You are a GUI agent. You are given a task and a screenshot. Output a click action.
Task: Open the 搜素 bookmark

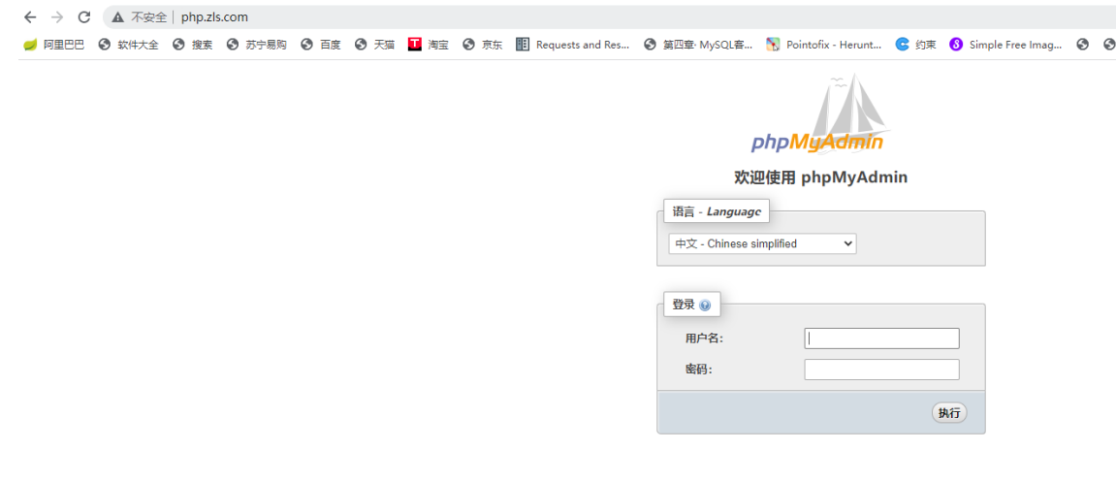pos(192,45)
